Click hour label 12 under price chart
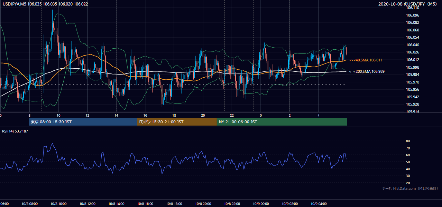 pos(88,115)
